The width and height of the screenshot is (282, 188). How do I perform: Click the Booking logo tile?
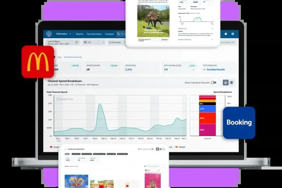click(x=239, y=123)
